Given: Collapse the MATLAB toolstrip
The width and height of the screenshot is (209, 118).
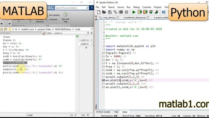Looking at the screenshot, I should tap(92, 8).
